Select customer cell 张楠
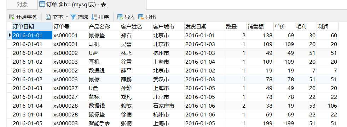Viewport: 347px width, 127px height. (136, 123)
